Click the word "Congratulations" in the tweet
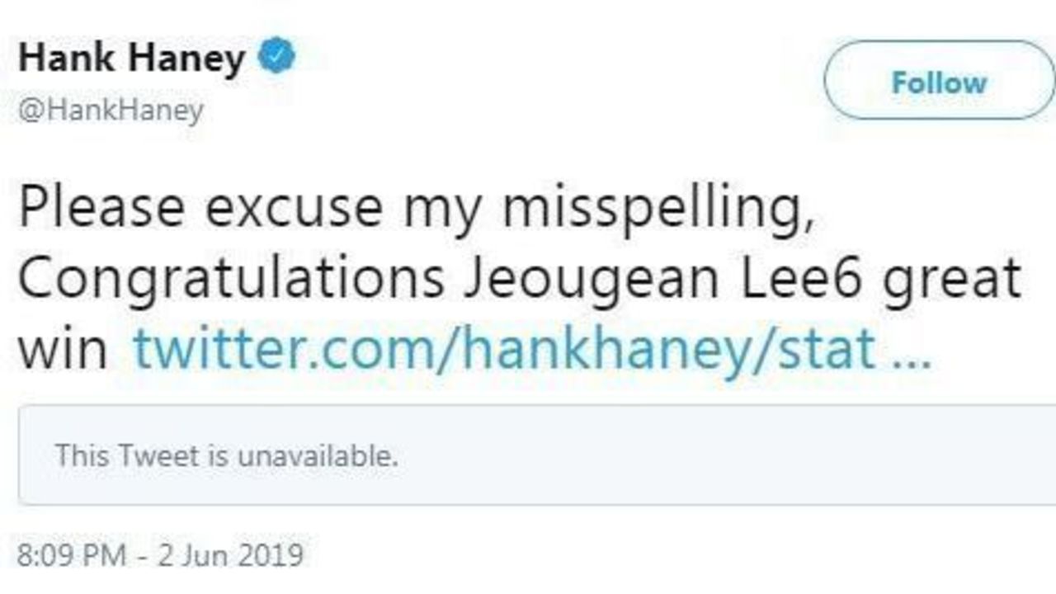 pyautogui.click(x=230, y=279)
